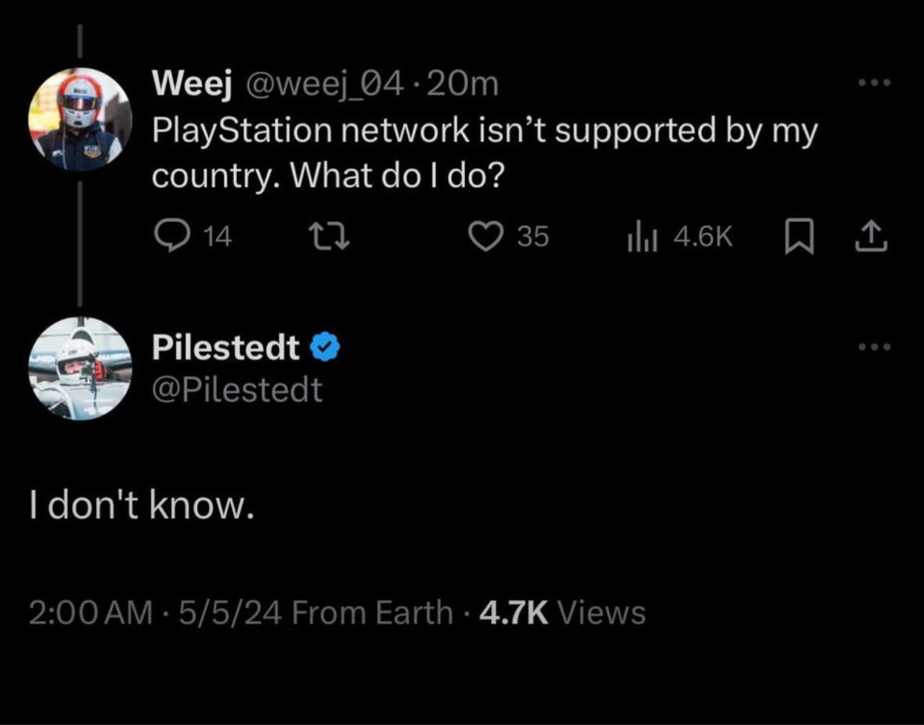The width and height of the screenshot is (924, 725).
Task: Share Weej's tweet via upload arrow
Action: coord(872,236)
